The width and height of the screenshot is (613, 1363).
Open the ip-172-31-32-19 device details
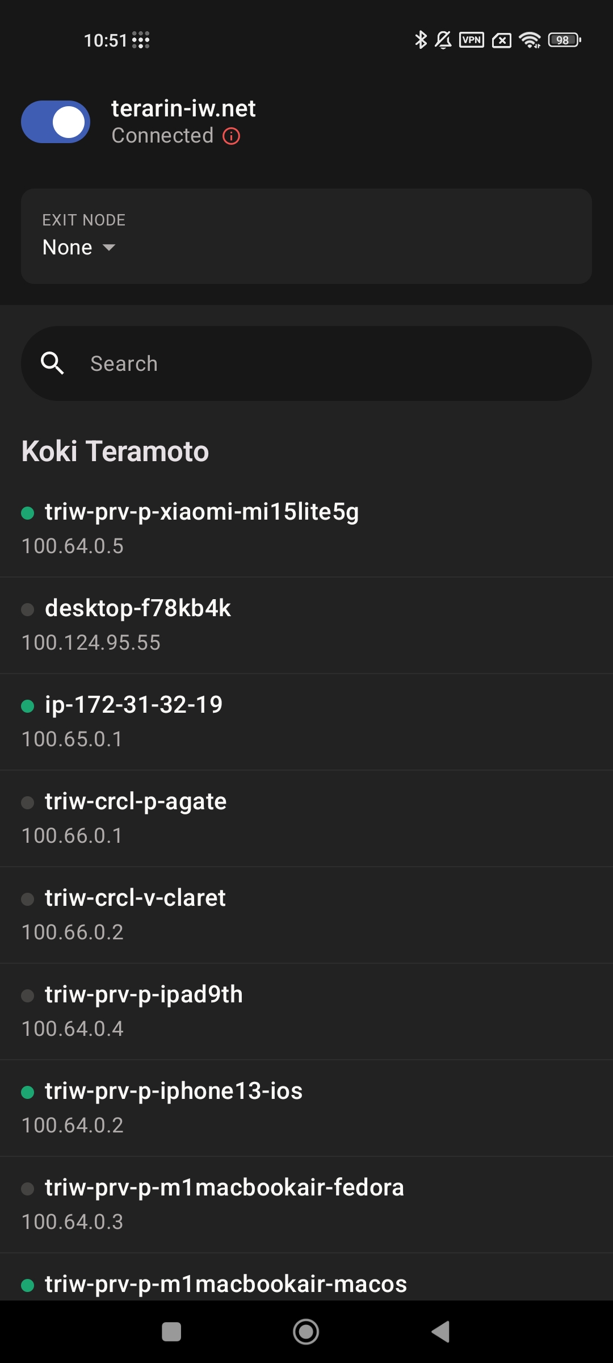pos(134,721)
